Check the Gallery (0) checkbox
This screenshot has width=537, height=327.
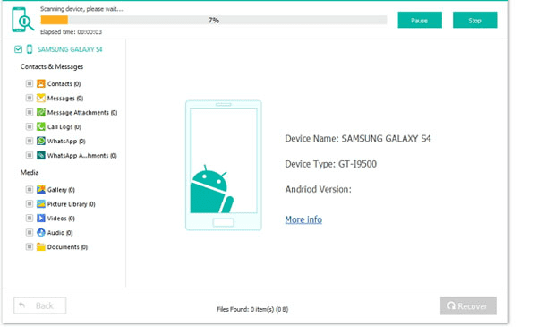[30, 190]
